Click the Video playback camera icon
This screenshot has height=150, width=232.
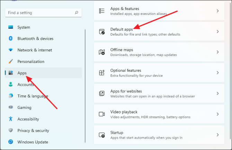click(102, 114)
